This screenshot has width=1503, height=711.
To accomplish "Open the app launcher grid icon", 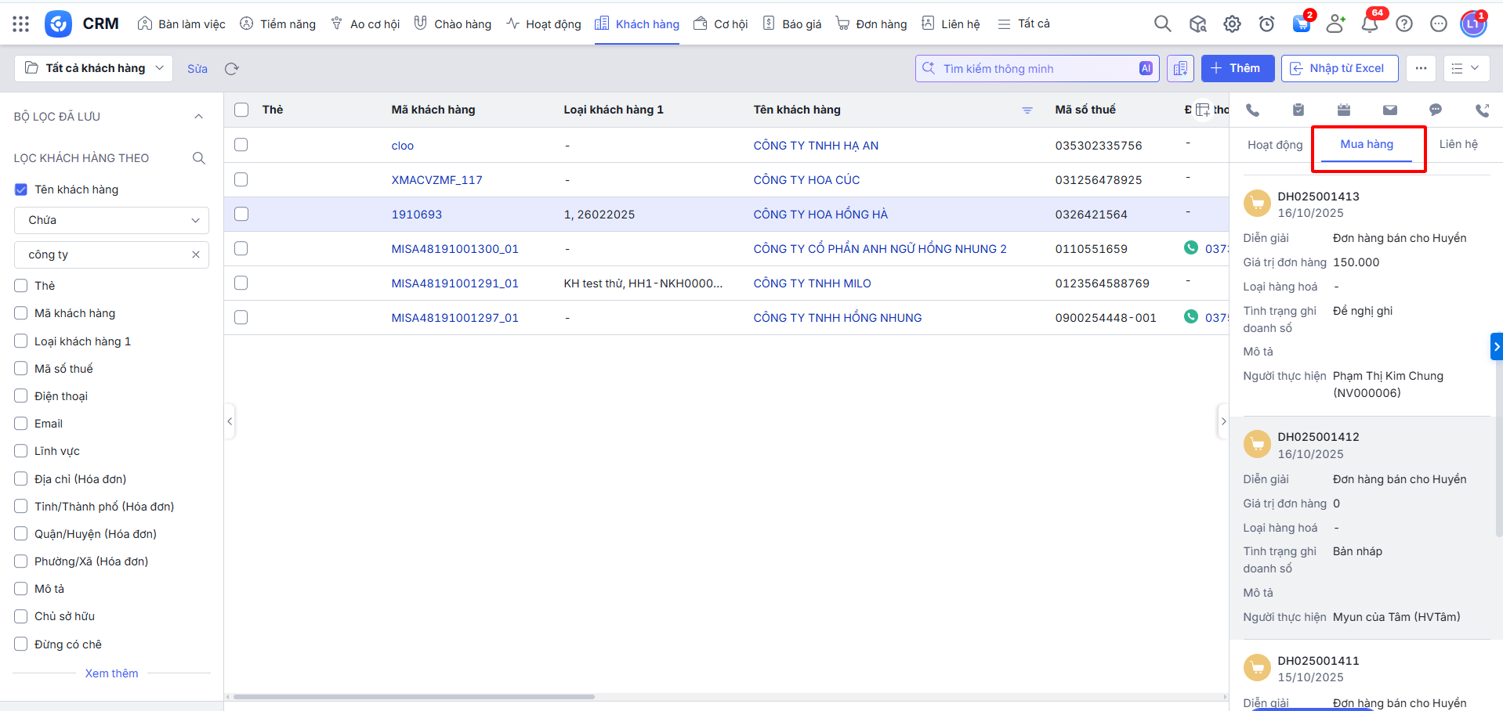I will [x=21, y=24].
